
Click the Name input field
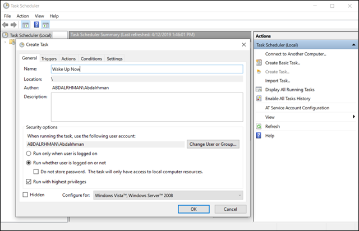(x=147, y=69)
